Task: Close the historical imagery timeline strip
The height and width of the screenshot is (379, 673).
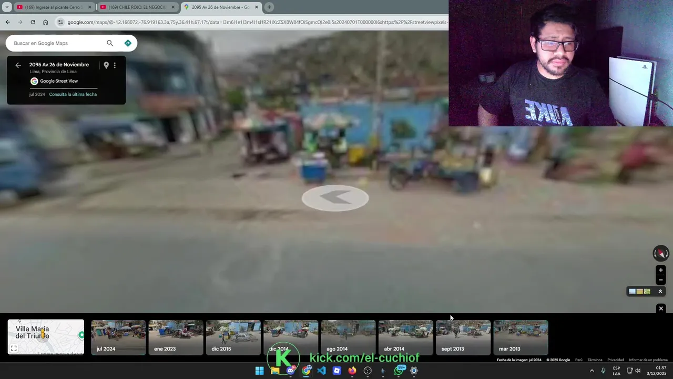Action: [661, 308]
